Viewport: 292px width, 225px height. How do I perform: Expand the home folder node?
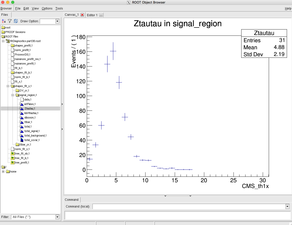point(3,171)
